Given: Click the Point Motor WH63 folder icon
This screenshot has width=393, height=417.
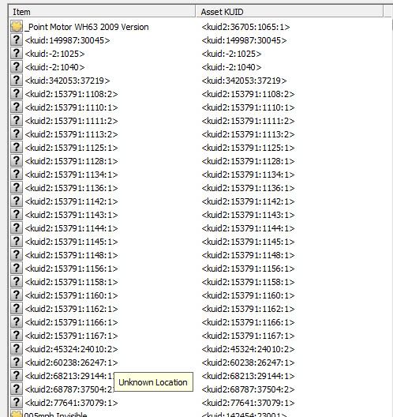Looking at the screenshot, I should 17,27.
